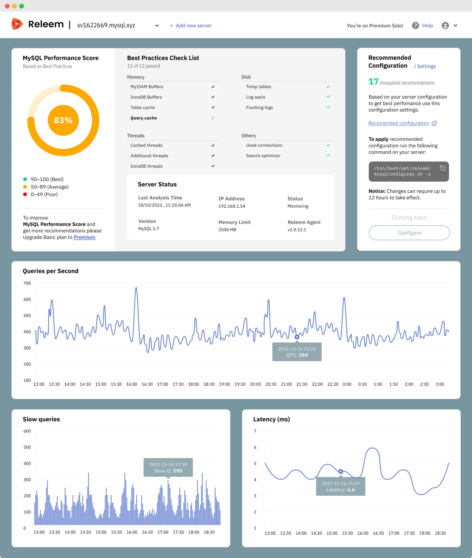The width and height of the screenshot is (472, 558).
Task: Click the Queries per Second chart title
Action: pos(50,271)
